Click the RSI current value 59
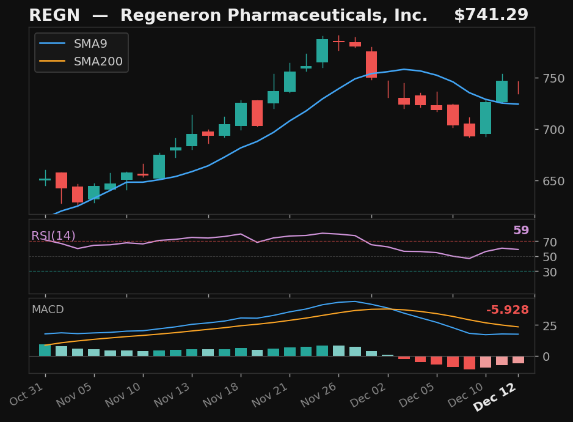The width and height of the screenshot is (573, 422). coord(521,230)
